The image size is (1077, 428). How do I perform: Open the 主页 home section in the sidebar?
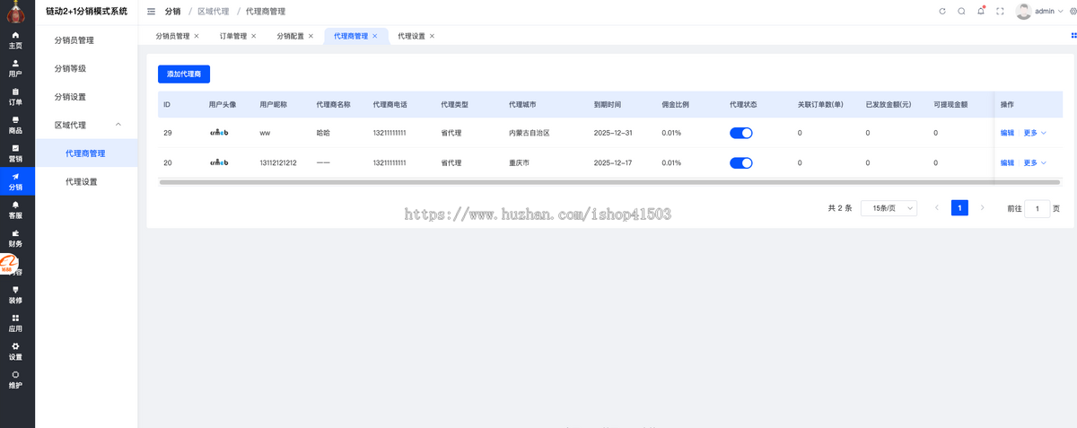[15, 39]
